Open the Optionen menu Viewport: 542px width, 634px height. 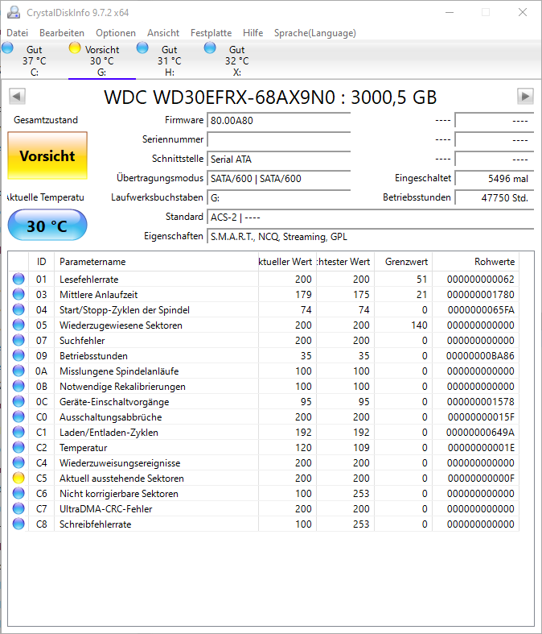pos(116,33)
